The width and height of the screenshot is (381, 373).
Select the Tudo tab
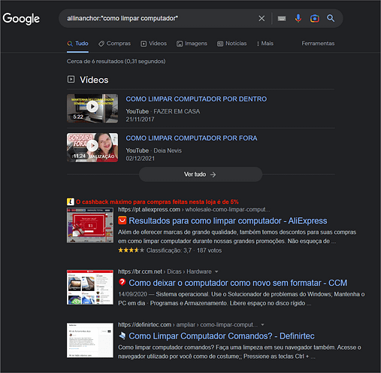77,44
